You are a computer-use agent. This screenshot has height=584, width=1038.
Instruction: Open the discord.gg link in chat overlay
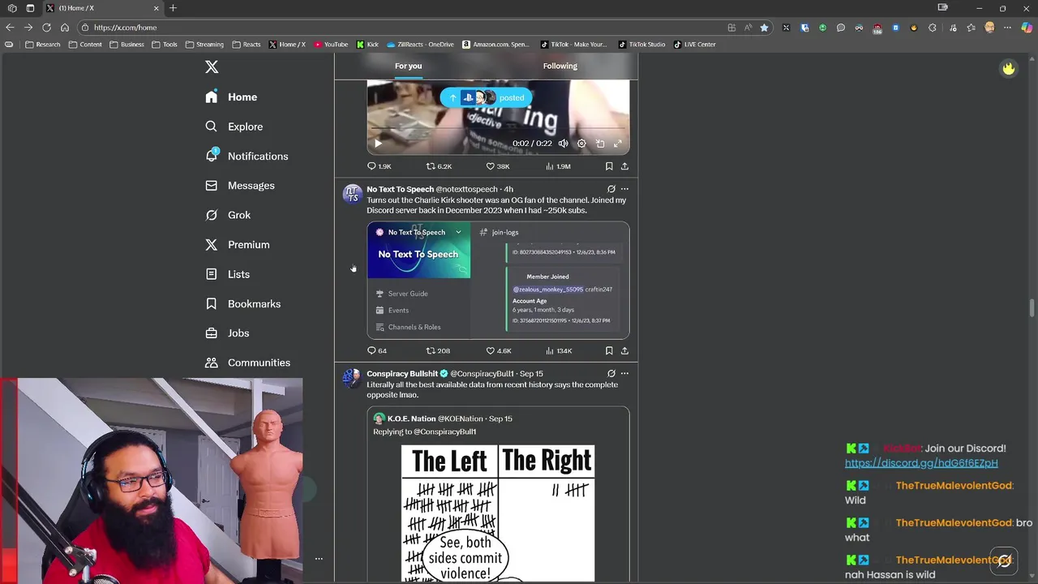click(921, 463)
